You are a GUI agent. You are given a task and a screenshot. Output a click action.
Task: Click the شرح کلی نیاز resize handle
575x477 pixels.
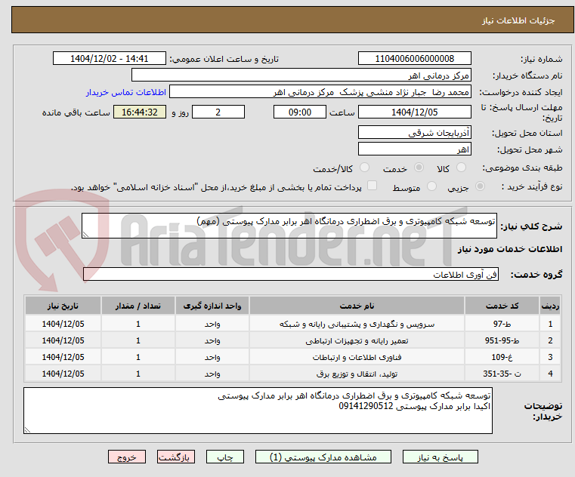[x=86, y=234]
